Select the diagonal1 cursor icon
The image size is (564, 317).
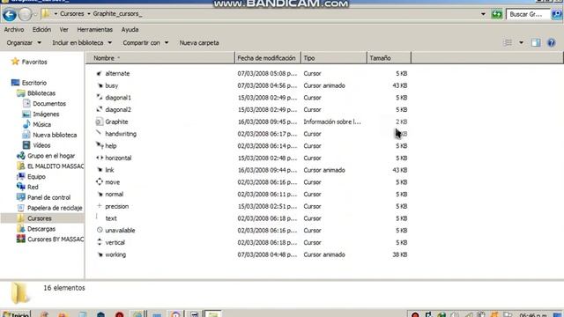pyautogui.click(x=100, y=98)
